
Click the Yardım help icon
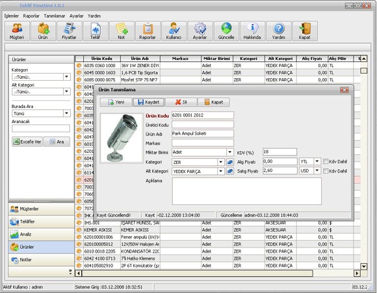279,31
